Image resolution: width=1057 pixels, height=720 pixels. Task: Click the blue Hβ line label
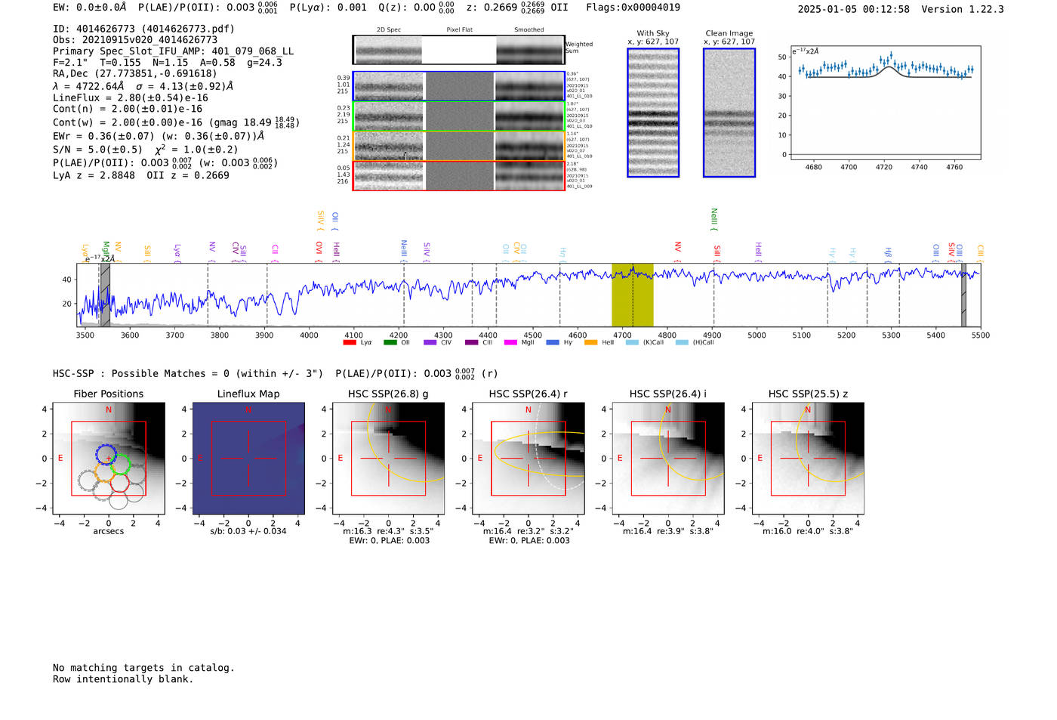click(888, 255)
